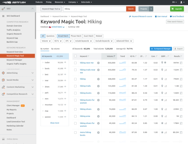Open the user account icon menu
This screenshot has height=144, width=188.
(x=182, y=2)
